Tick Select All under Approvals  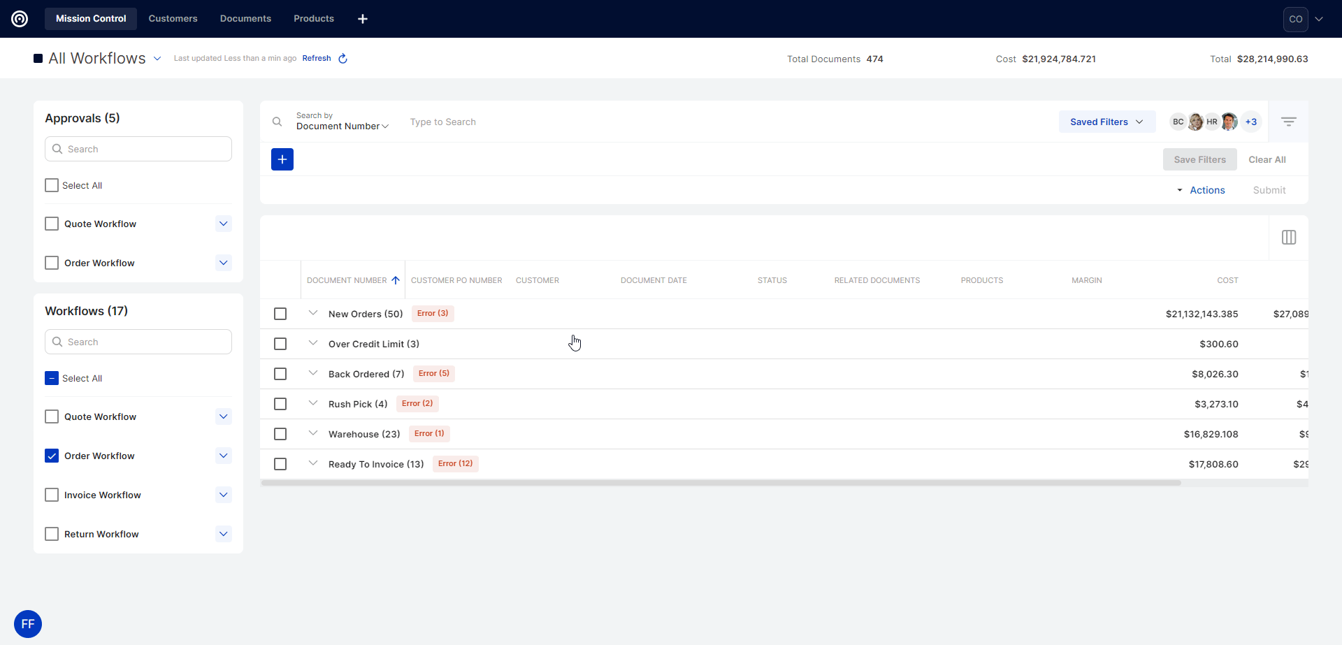click(x=52, y=185)
